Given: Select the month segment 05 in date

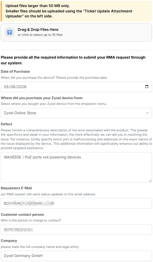Looking at the screenshot, I should click(6, 87).
